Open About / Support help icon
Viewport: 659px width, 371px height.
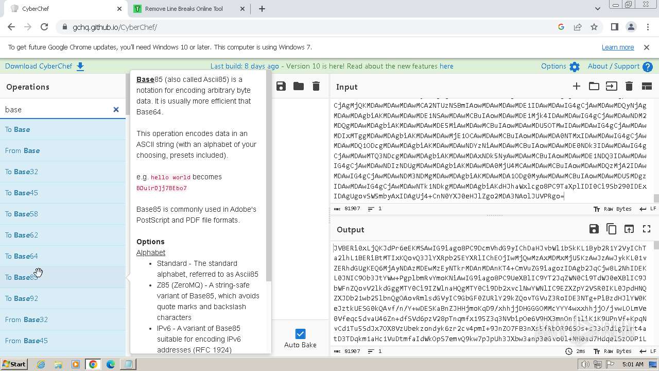click(x=648, y=66)
